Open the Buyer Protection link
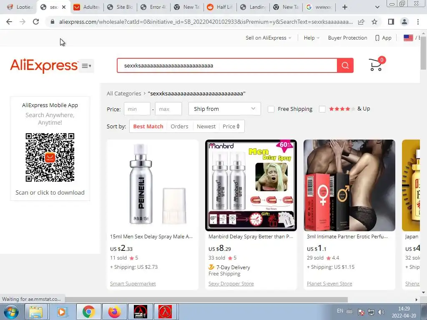 (x=347, y=38)
